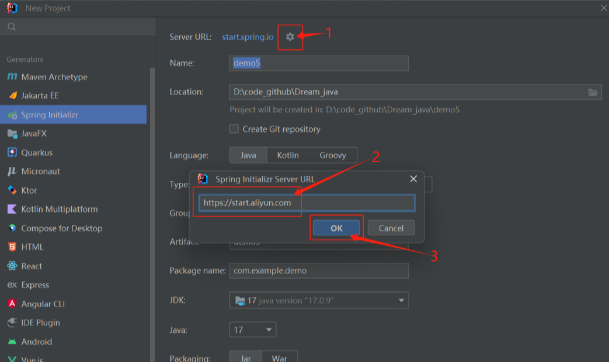This screenshot has width=609, height=362.
Task: Click the Generators section header text
Action: tap(25, 60)
